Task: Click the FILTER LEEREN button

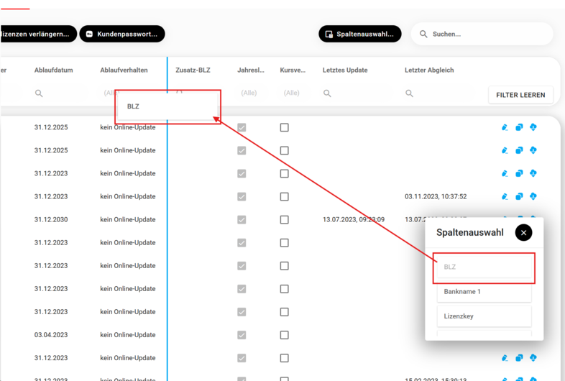Action: (x=520, y=95)
